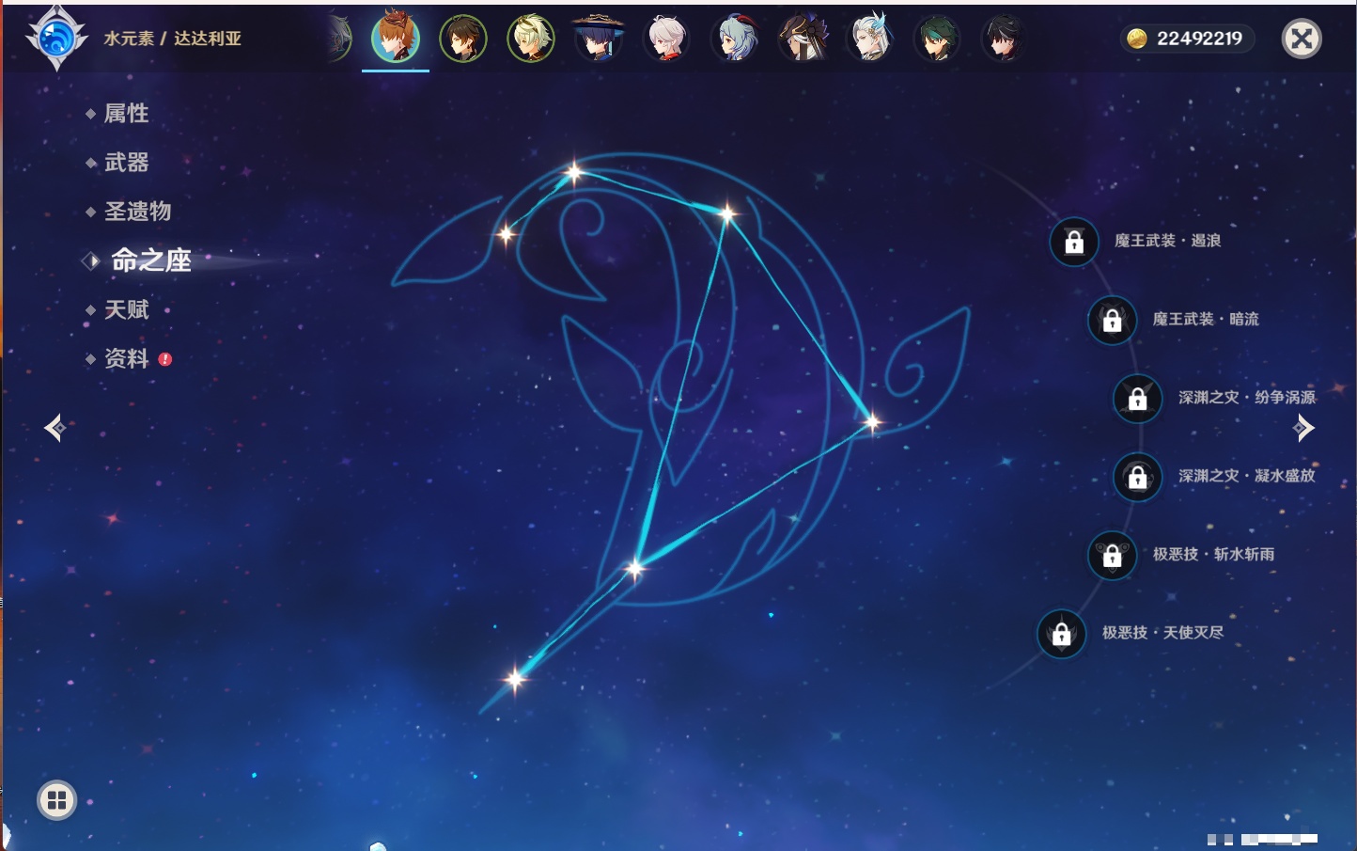Click the 极恶技·斩水斩雨 label
1357x851 pixels.
pos(1213,554)
